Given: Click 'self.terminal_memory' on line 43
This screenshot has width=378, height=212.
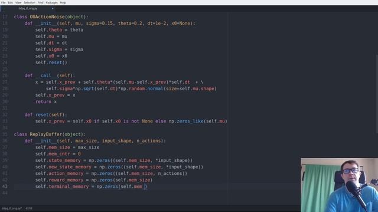Looking at the screenshot, I should [x=62, y=187].
